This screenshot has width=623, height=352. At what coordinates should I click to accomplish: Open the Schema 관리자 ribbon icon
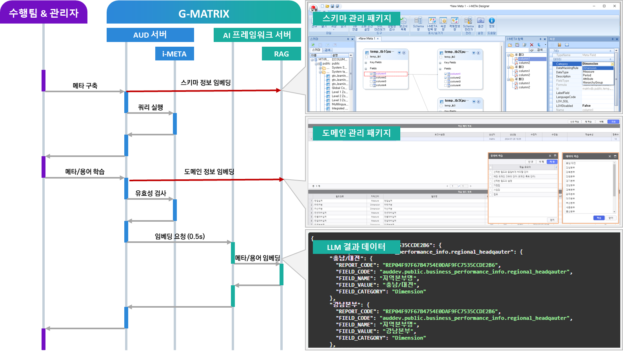click(468, 24)
